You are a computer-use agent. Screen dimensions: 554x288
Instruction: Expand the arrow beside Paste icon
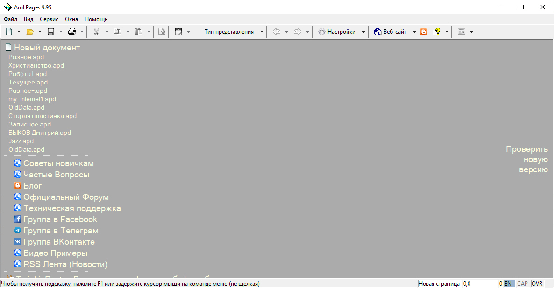coord(149,32)
